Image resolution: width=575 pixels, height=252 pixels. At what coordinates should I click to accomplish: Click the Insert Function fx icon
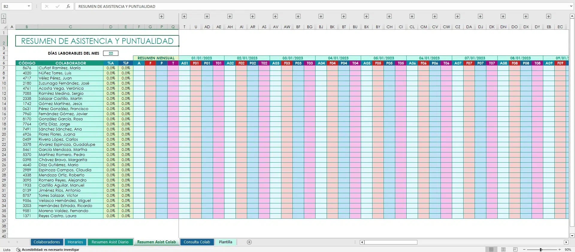point(68,6)
